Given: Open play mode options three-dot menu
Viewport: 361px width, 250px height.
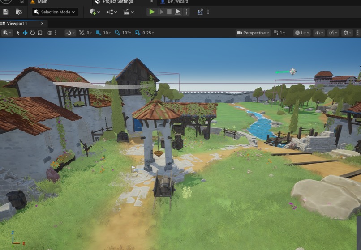Looking at the screenshot, I should [x=186, y=12].
